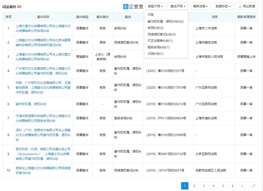
Task: Open row 4 广州芾风文化发展有限公司 case link
Action: pyautogui.click(x=43, y=71)
